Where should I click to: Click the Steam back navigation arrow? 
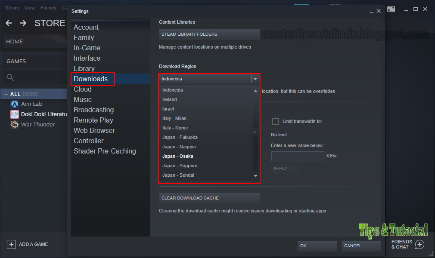point(9,23)
